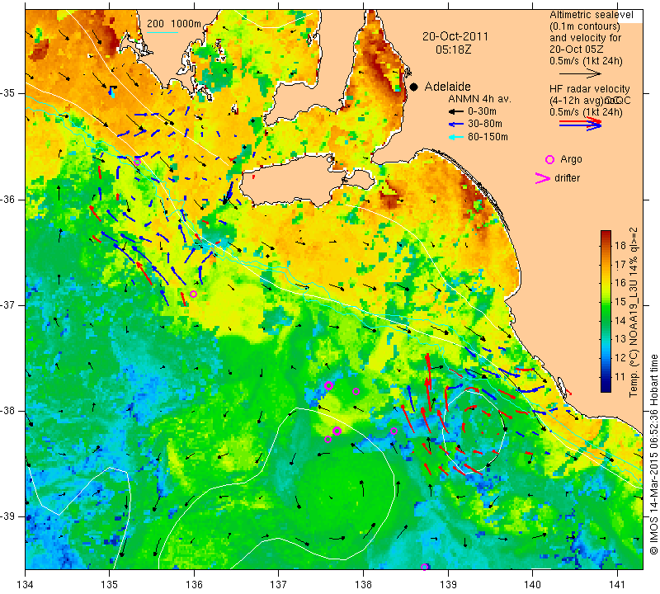Click the red-blue HF radar scale arrows
The height and width of the screenshot is (594, 660).
coord(580,124)
